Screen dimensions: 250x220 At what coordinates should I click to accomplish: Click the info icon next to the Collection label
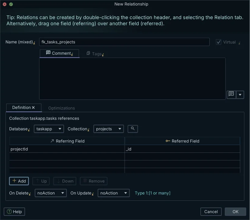point(89,130)
